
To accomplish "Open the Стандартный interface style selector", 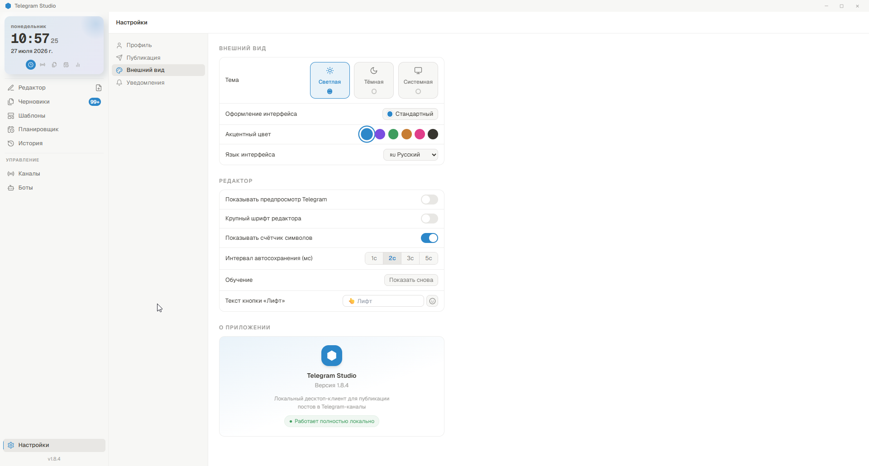I will 411,114.
